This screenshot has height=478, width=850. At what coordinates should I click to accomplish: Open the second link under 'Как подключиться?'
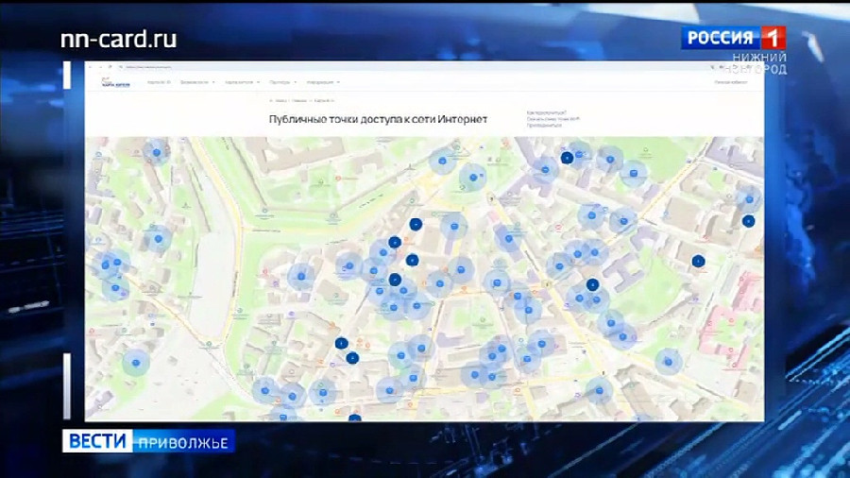(553, 119)
